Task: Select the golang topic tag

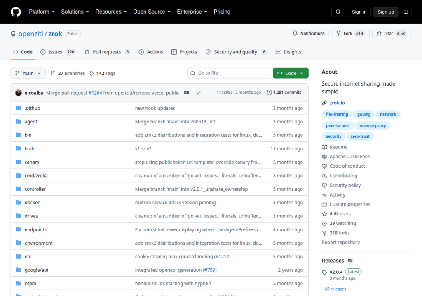Action: [x=364, y=114]
